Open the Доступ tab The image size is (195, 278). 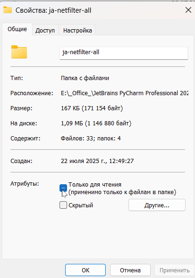tap(45, 31)
